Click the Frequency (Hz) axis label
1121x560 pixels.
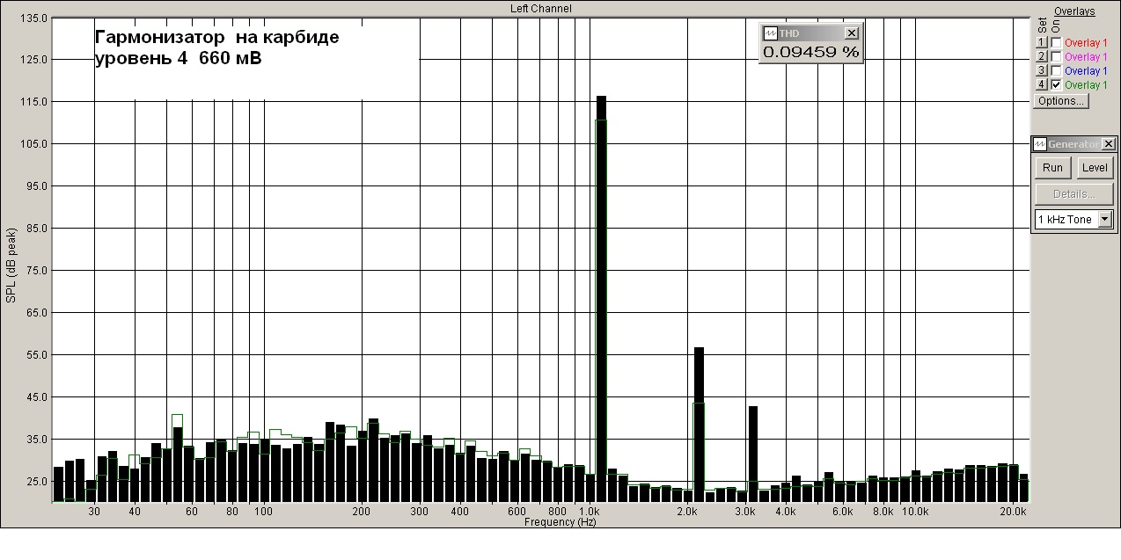click(x=560, y=522)
